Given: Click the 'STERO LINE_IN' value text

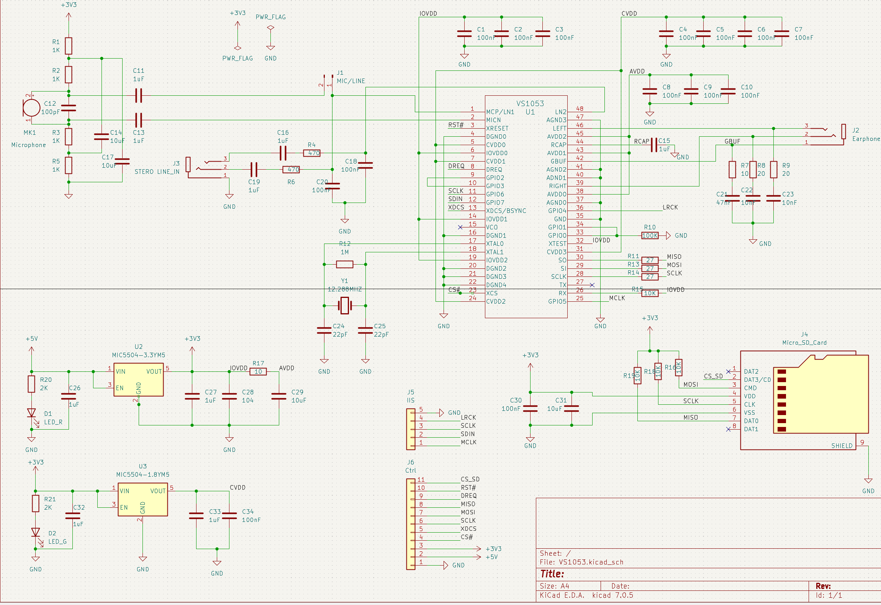Looking at the screenshot, I should pos(157,172).
